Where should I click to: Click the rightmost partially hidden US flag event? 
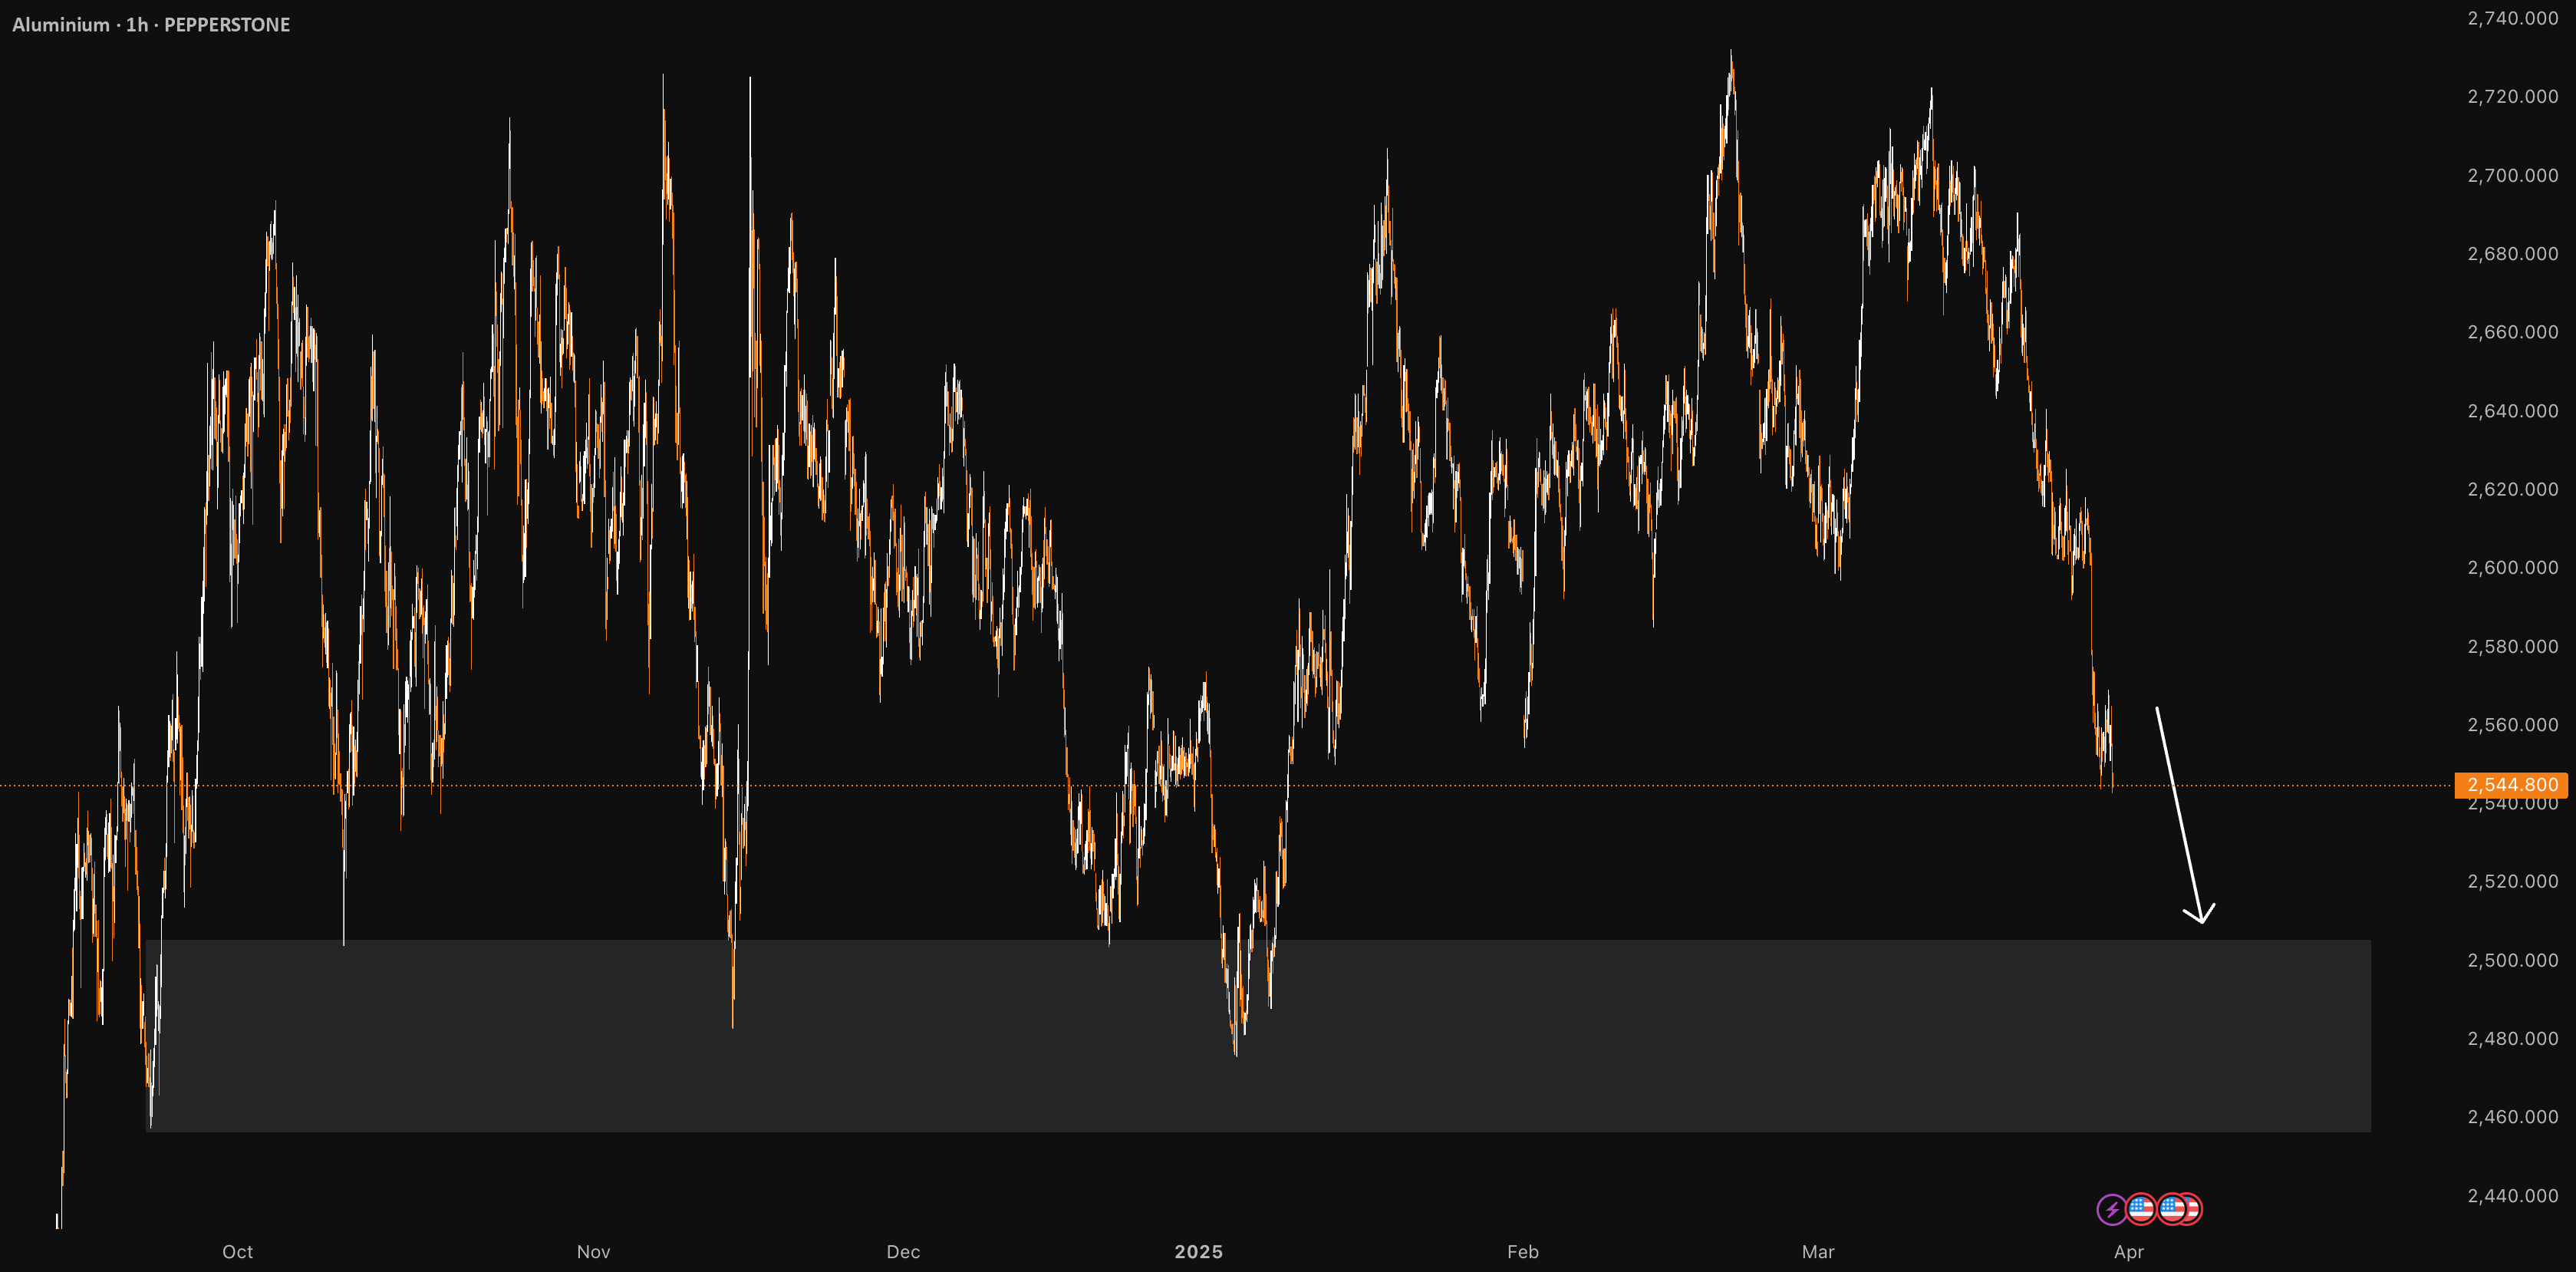(2195, 1209)
